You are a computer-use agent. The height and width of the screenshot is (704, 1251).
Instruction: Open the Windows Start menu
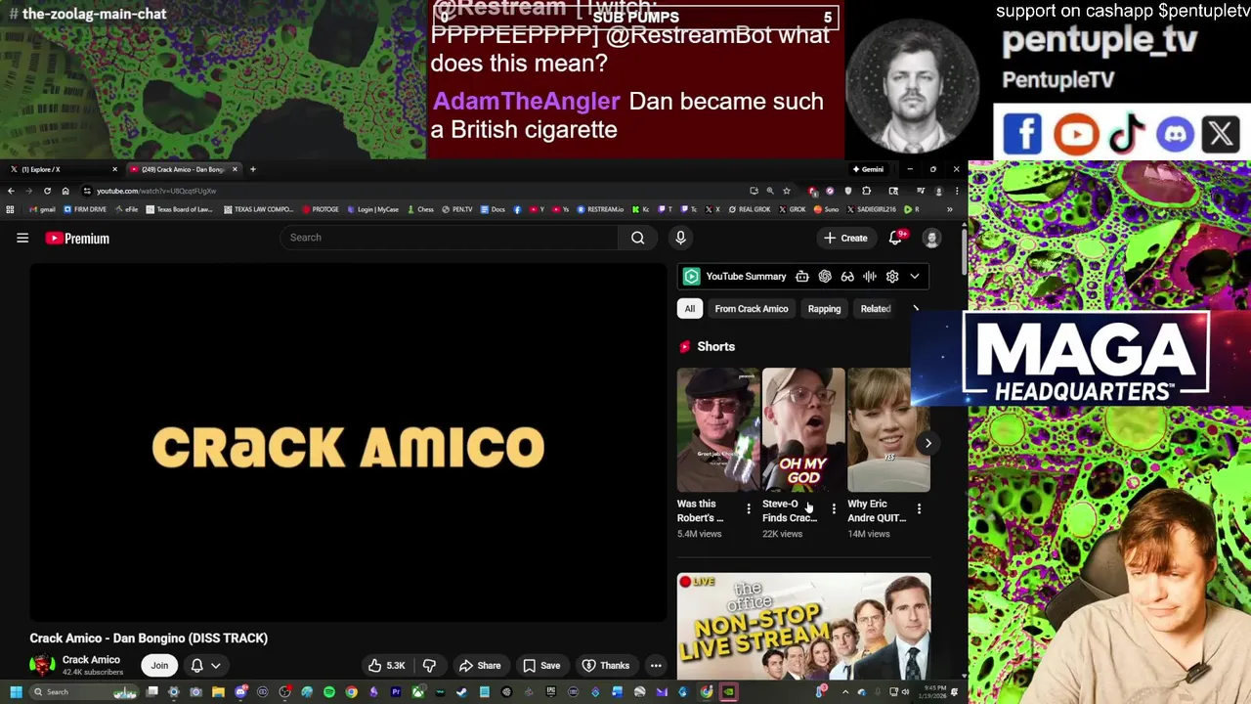coord(16,692)
